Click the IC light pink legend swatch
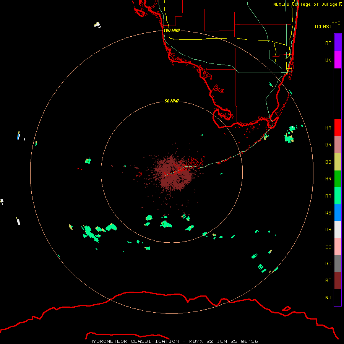 click(x=338, y=247)
